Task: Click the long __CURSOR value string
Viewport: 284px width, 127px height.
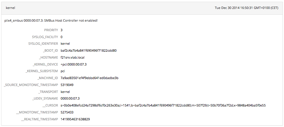Action: [x=163, y=105]
